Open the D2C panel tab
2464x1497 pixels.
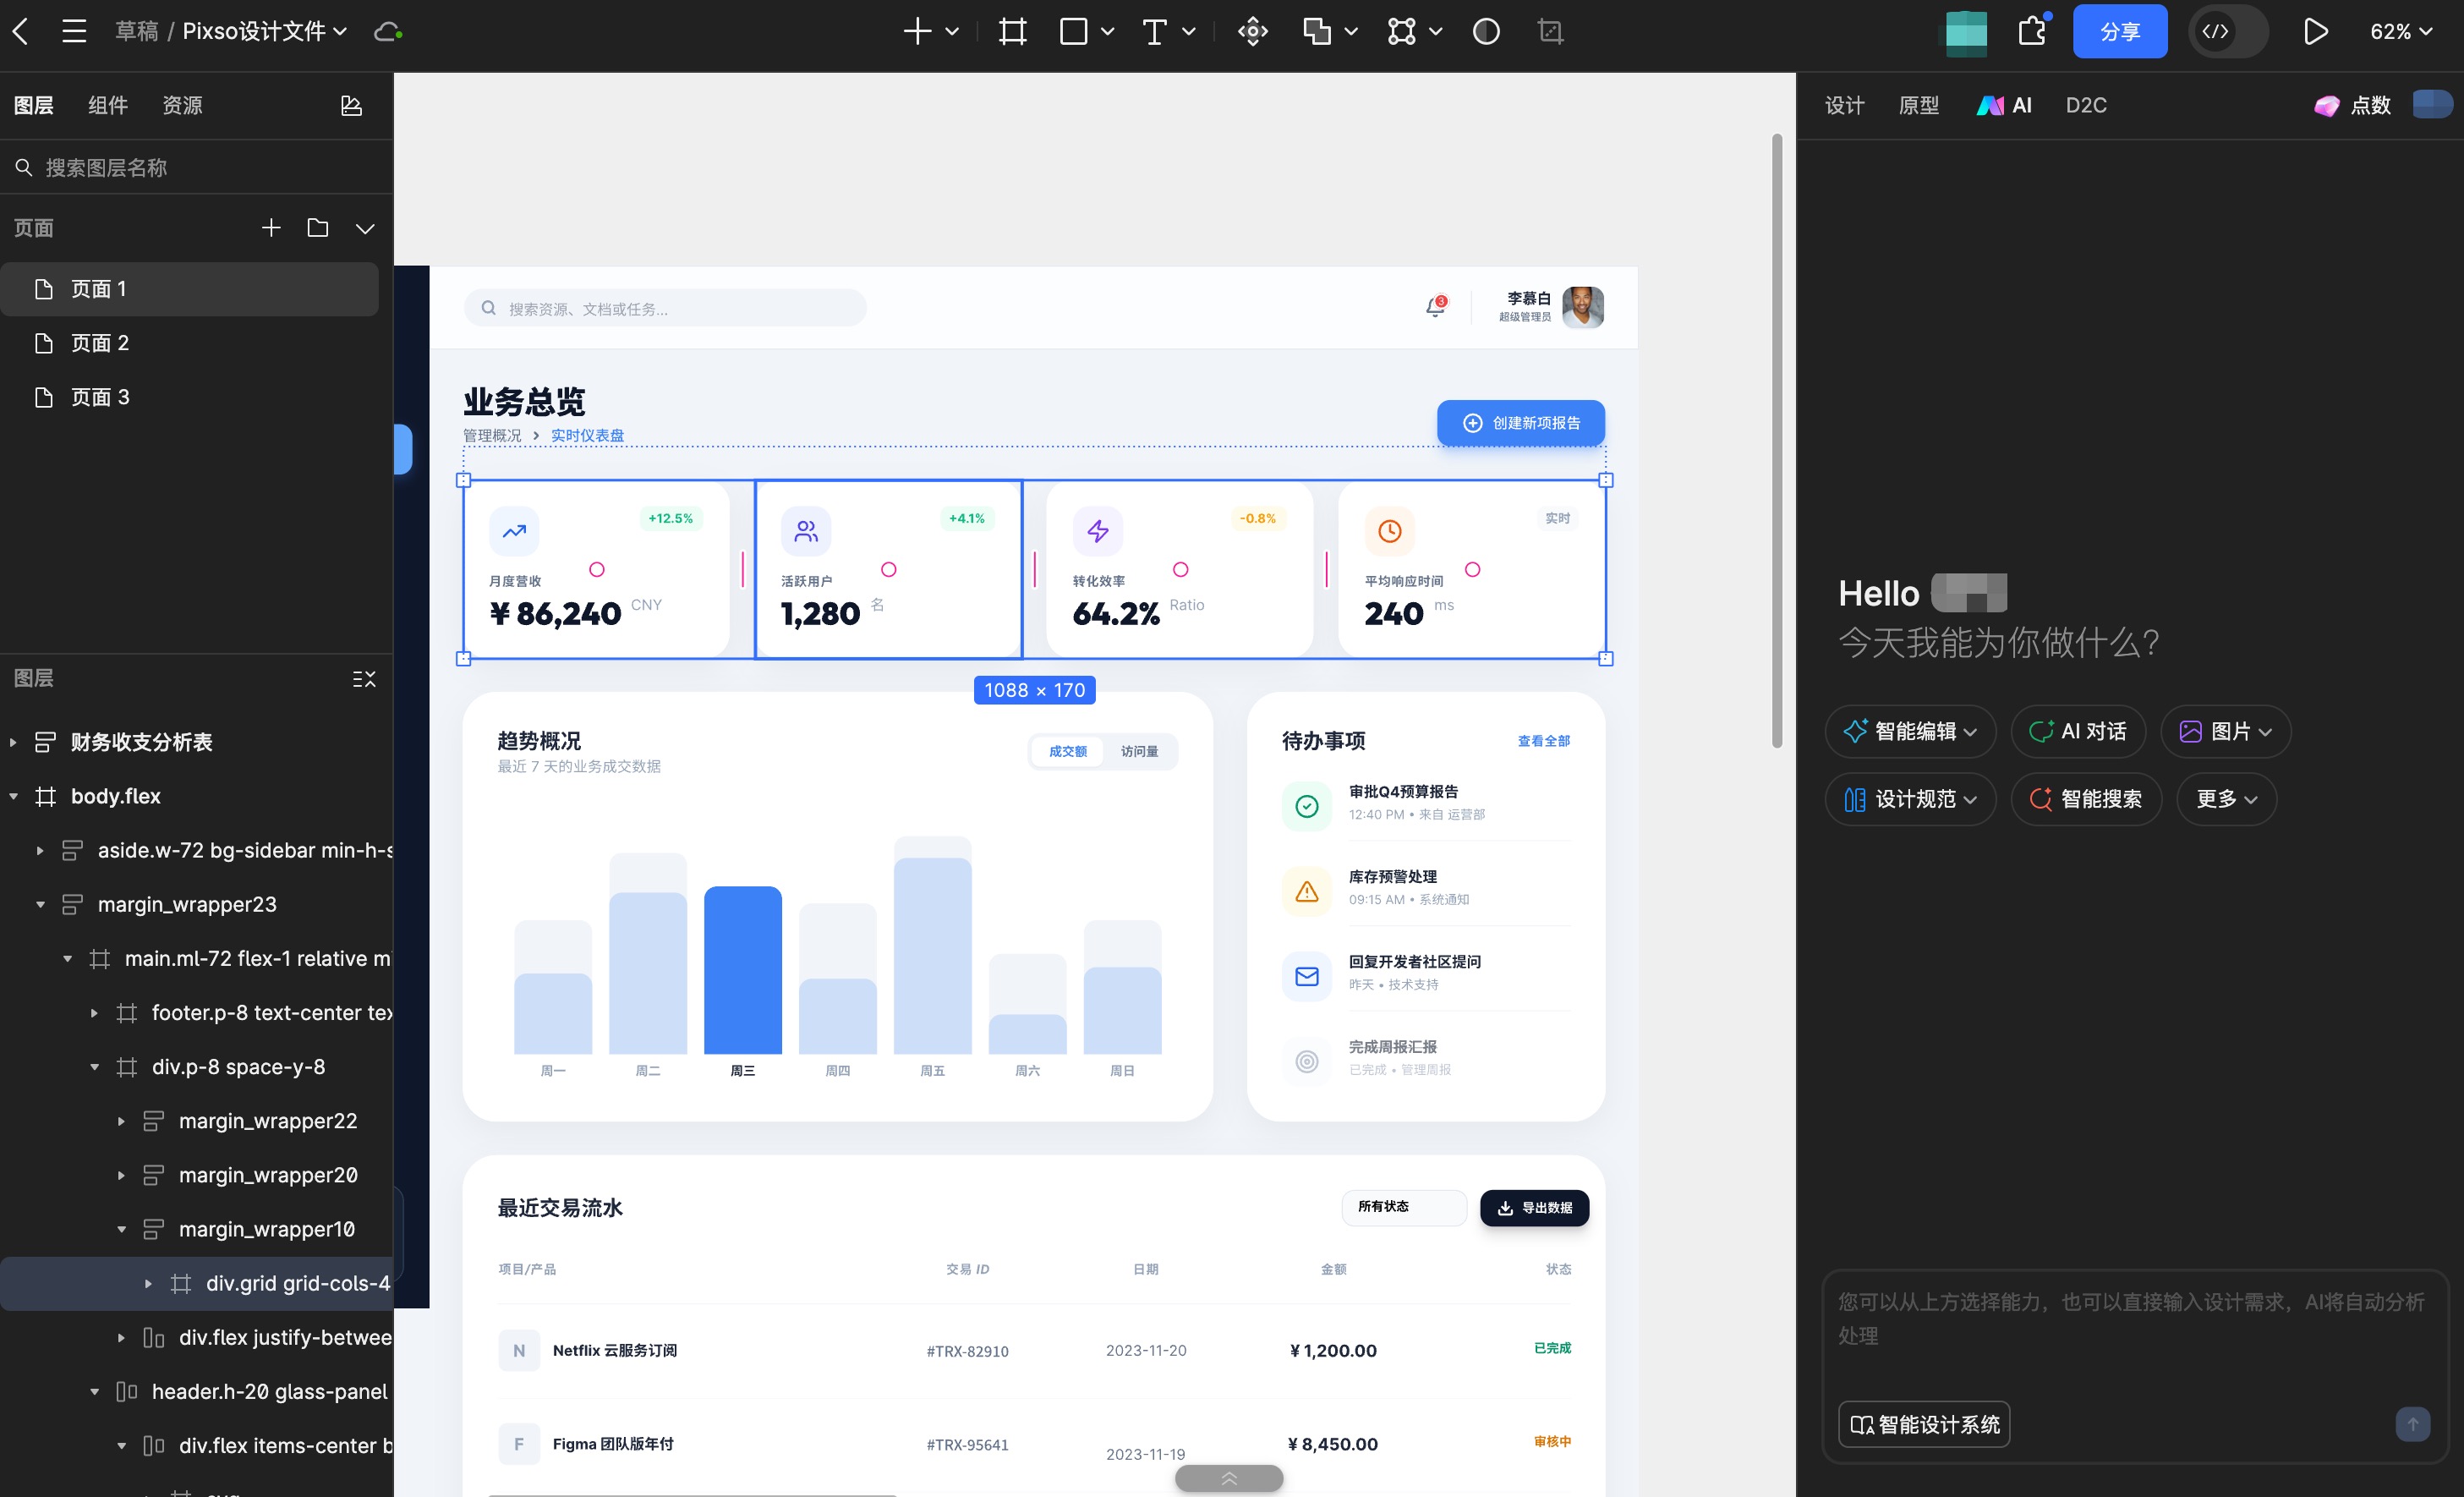(x=2086, y=105)
